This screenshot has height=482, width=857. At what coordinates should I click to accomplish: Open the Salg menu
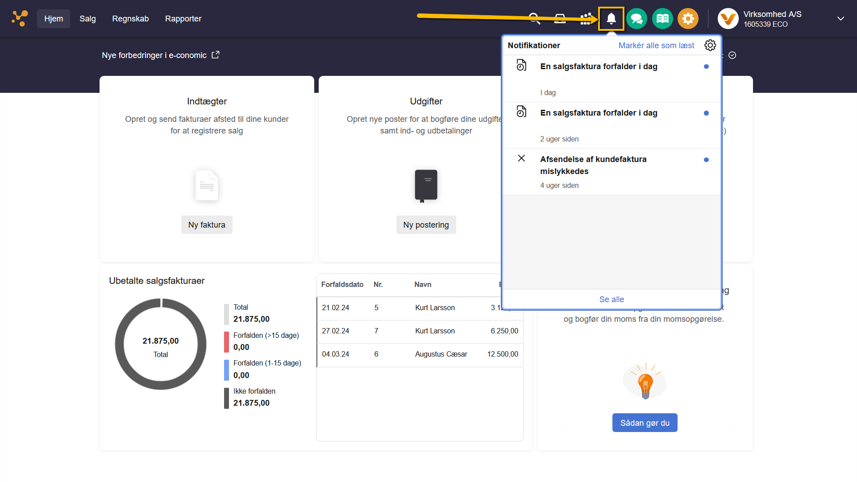tap(87, 19)
